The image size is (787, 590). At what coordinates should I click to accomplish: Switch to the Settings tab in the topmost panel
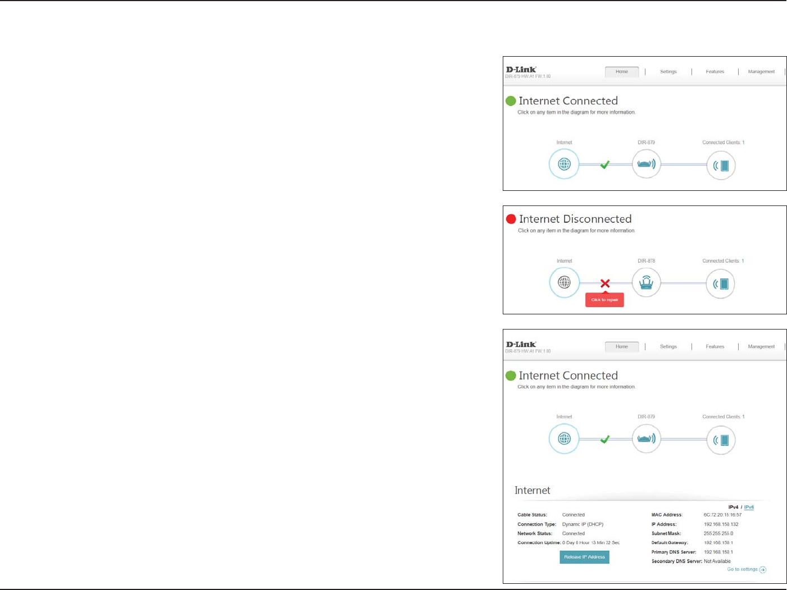coord(668,72)
